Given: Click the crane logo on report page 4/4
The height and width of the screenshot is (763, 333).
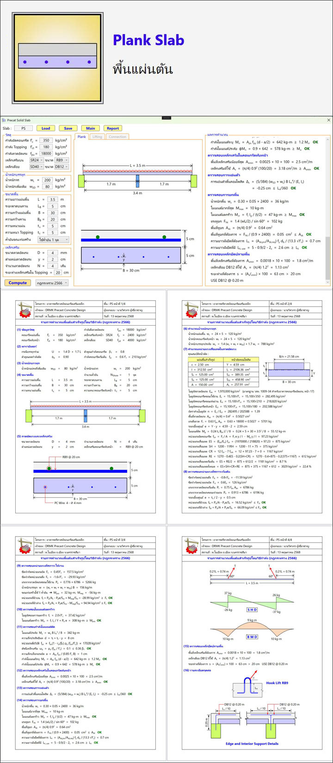Looking at the screenshot, I should 192,546.
